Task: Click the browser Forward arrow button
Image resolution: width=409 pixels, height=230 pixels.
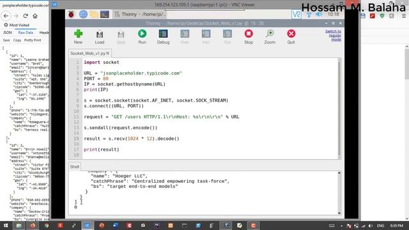Action: pyautogui.click(x=16, y=16)
